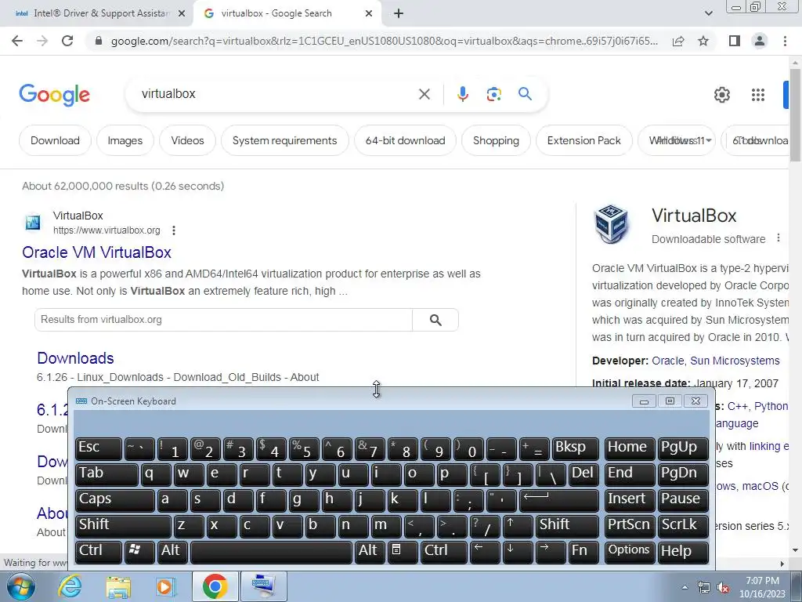The height and width of the screenshot is (602, 802).
Task: Open Google quick settings gear
Action: pos(721,95)
